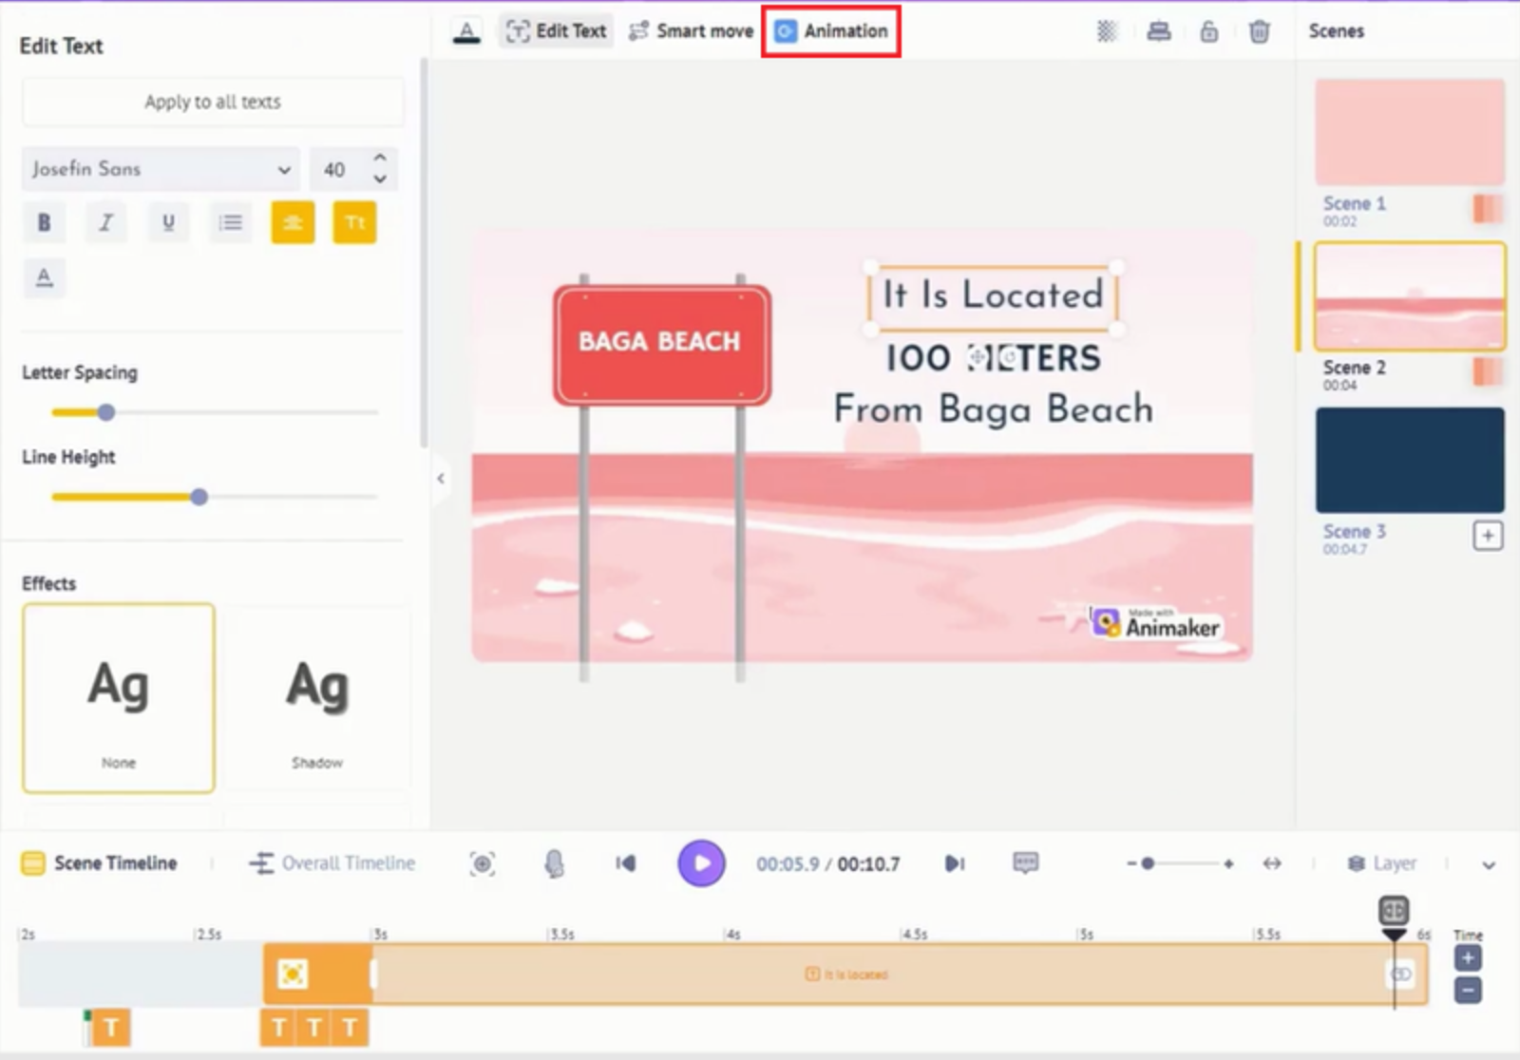Open the arrange order icon
Image resolution: width=1520 pixels, height=1060 pixels.
[x=1159, y=30]
